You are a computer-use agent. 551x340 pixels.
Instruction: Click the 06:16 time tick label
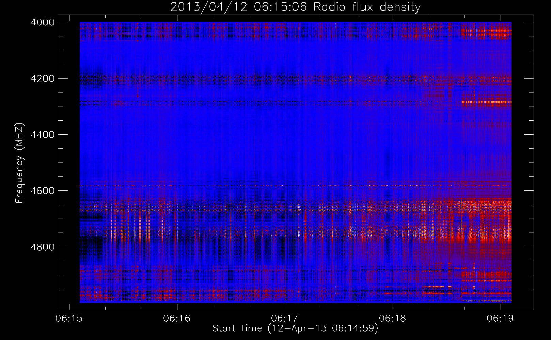[x=177, y=318]
